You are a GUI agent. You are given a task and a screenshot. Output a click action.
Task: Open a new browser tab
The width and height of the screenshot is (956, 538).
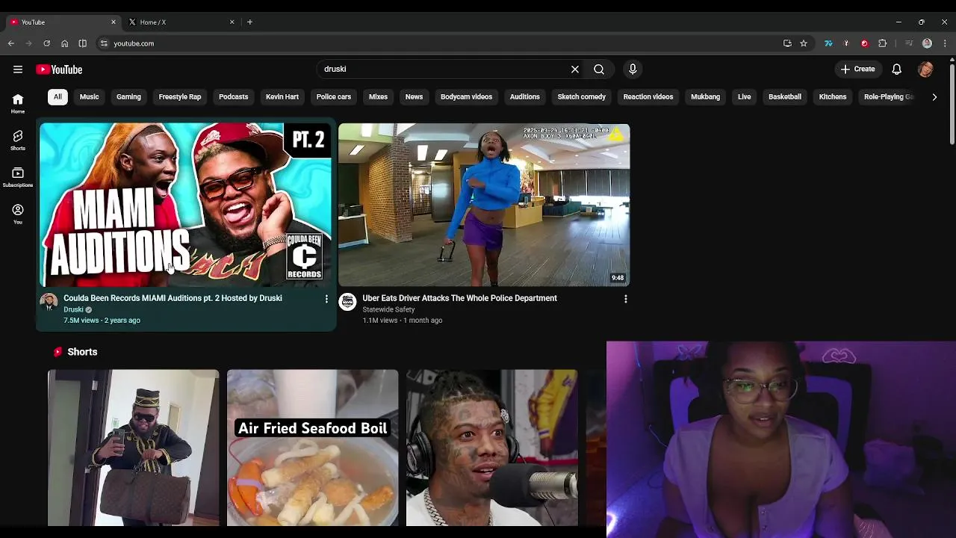click(249, 22)
